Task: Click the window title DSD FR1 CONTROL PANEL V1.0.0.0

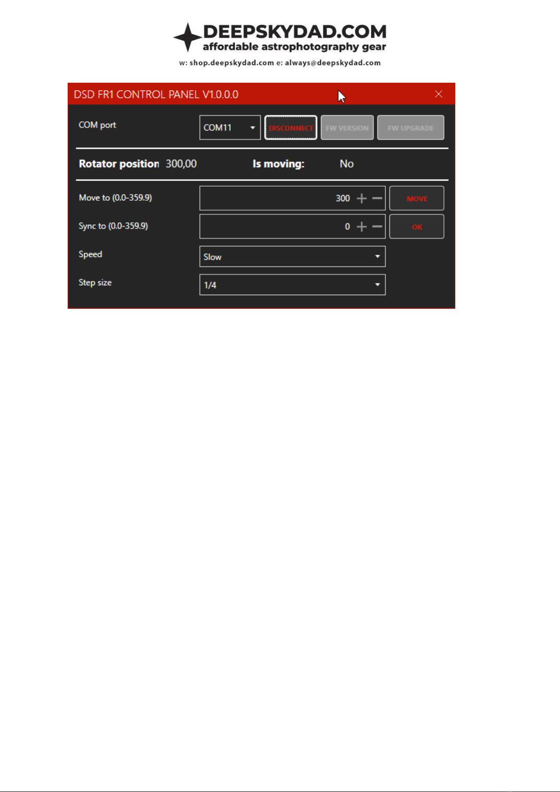Action: coord(156,94)
